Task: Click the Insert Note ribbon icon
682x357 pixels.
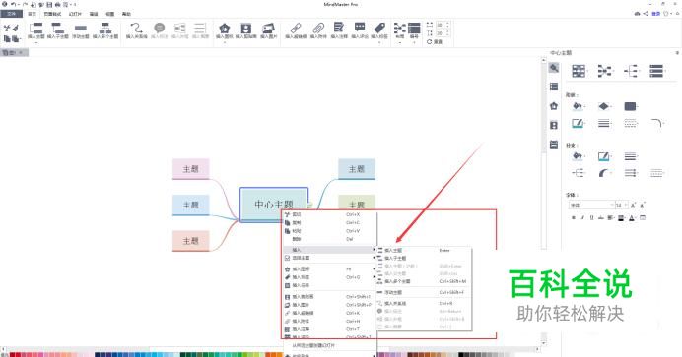Action: 339,29
